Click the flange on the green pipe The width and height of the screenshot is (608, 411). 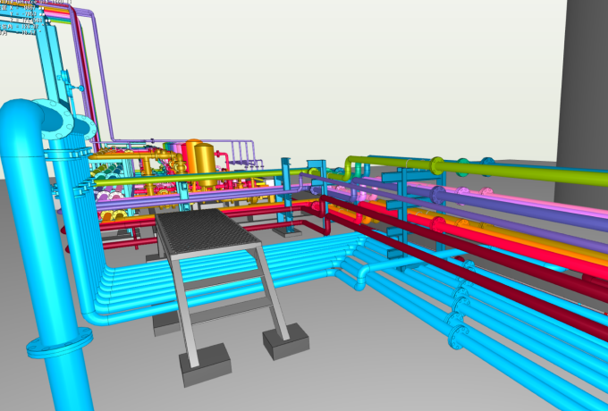pyautogui.click(x=436, y=165)
